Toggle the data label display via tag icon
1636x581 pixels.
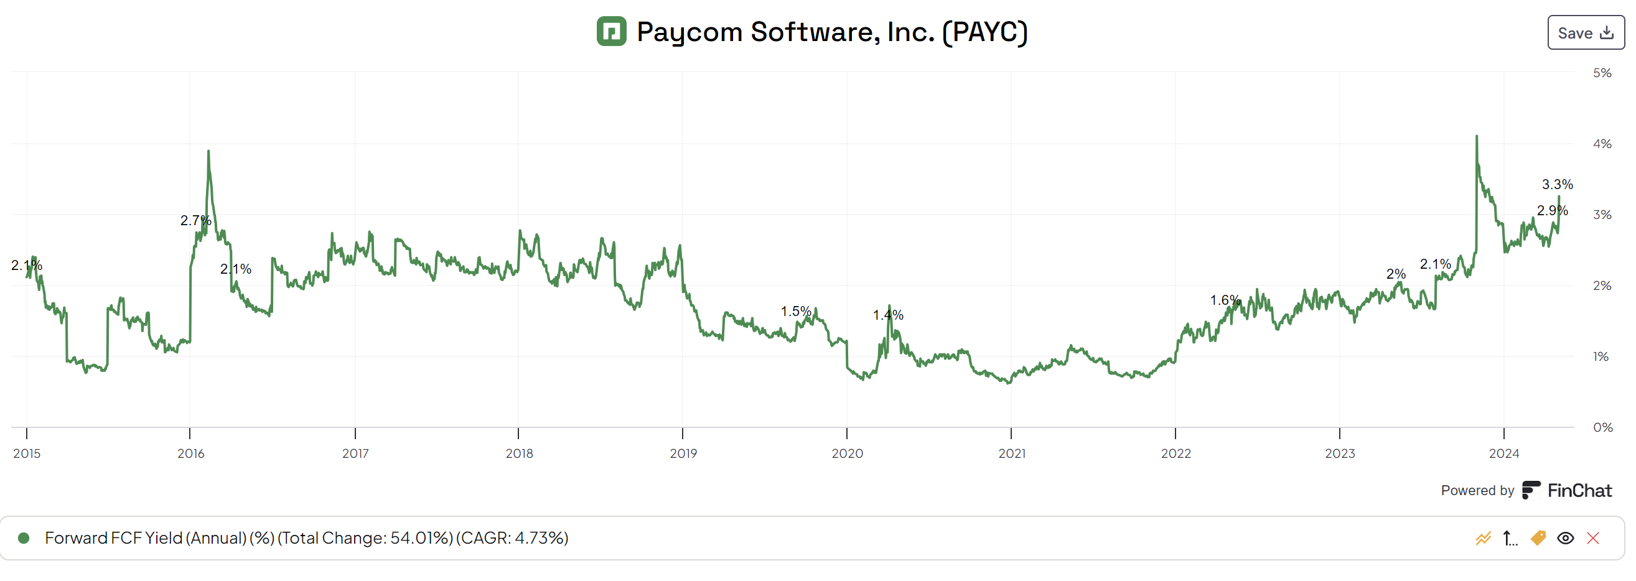(x=1538, y=539)
